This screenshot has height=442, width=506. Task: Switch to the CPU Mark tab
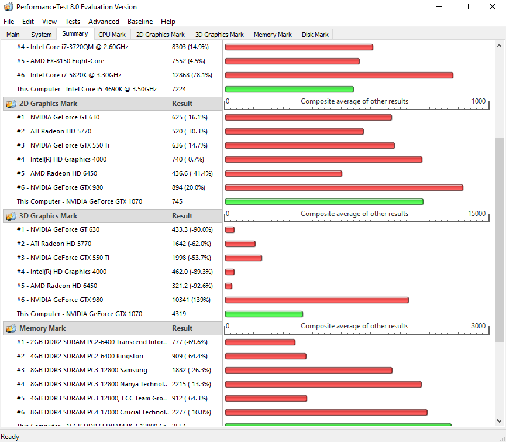click(x=112, y=35)
